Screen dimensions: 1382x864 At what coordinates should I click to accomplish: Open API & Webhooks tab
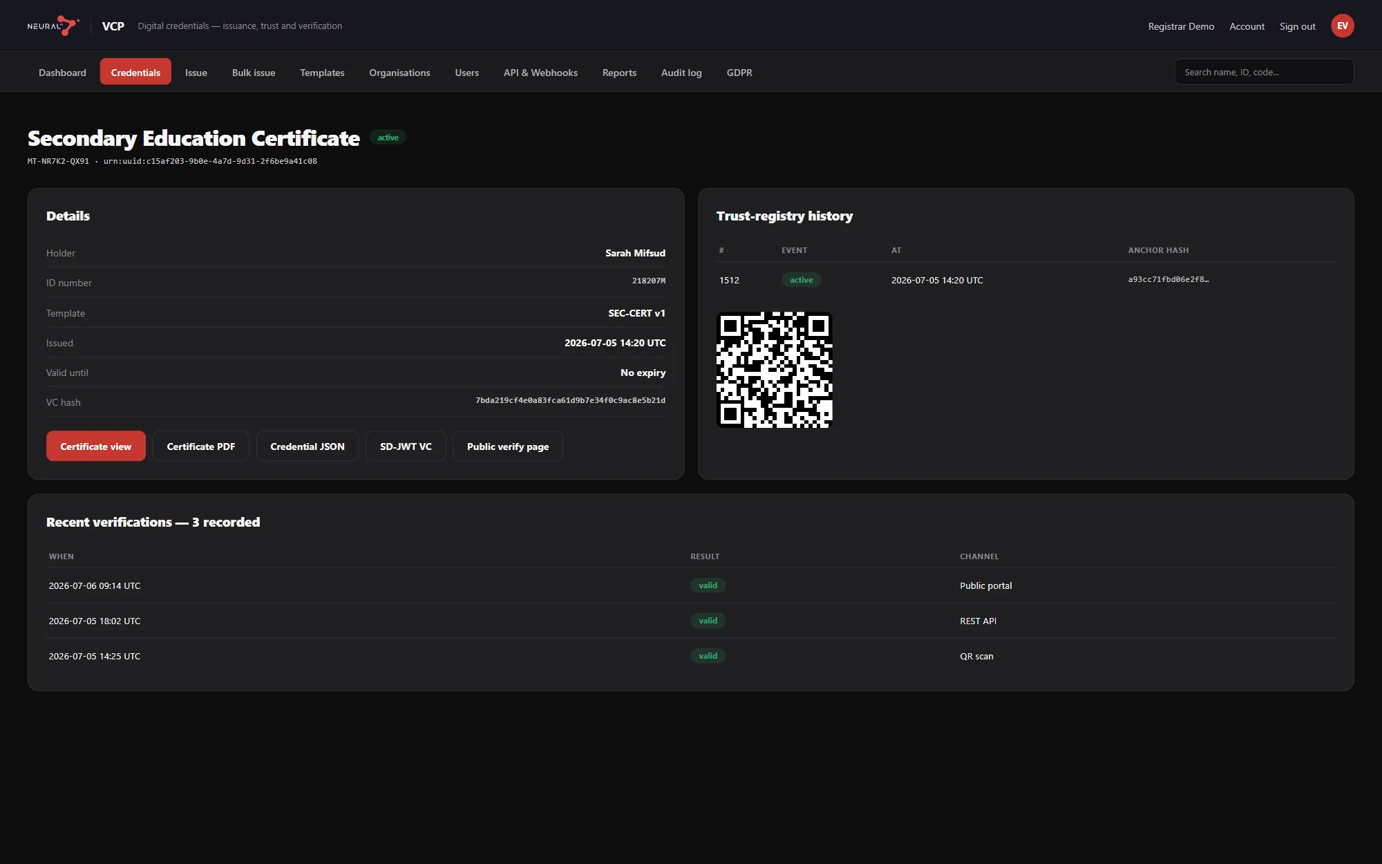tap(540, 72)
